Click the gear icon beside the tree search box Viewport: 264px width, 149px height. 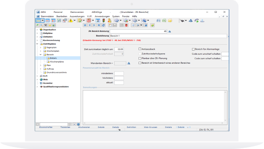[x=79, y=125]
